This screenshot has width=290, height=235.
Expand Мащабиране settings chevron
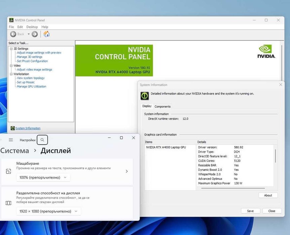127,171
